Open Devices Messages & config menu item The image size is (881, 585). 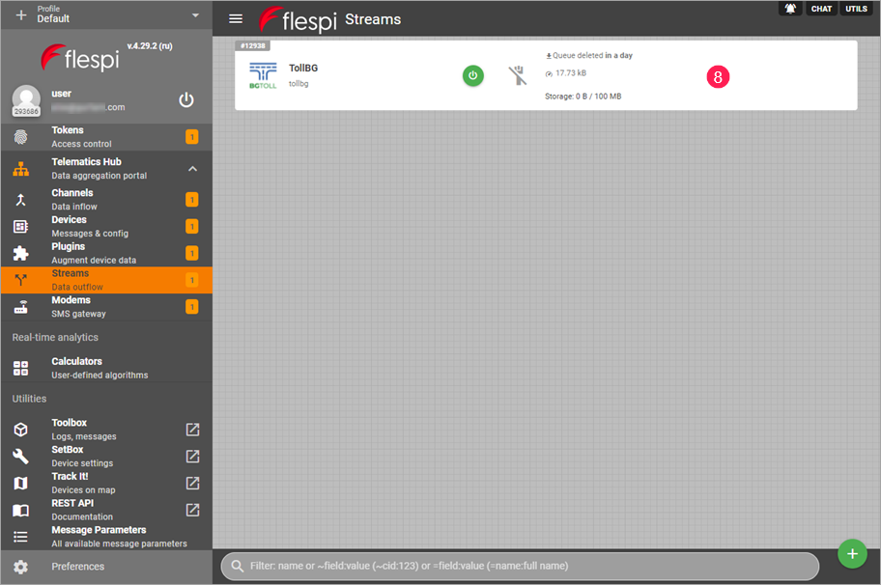(106, 226)
